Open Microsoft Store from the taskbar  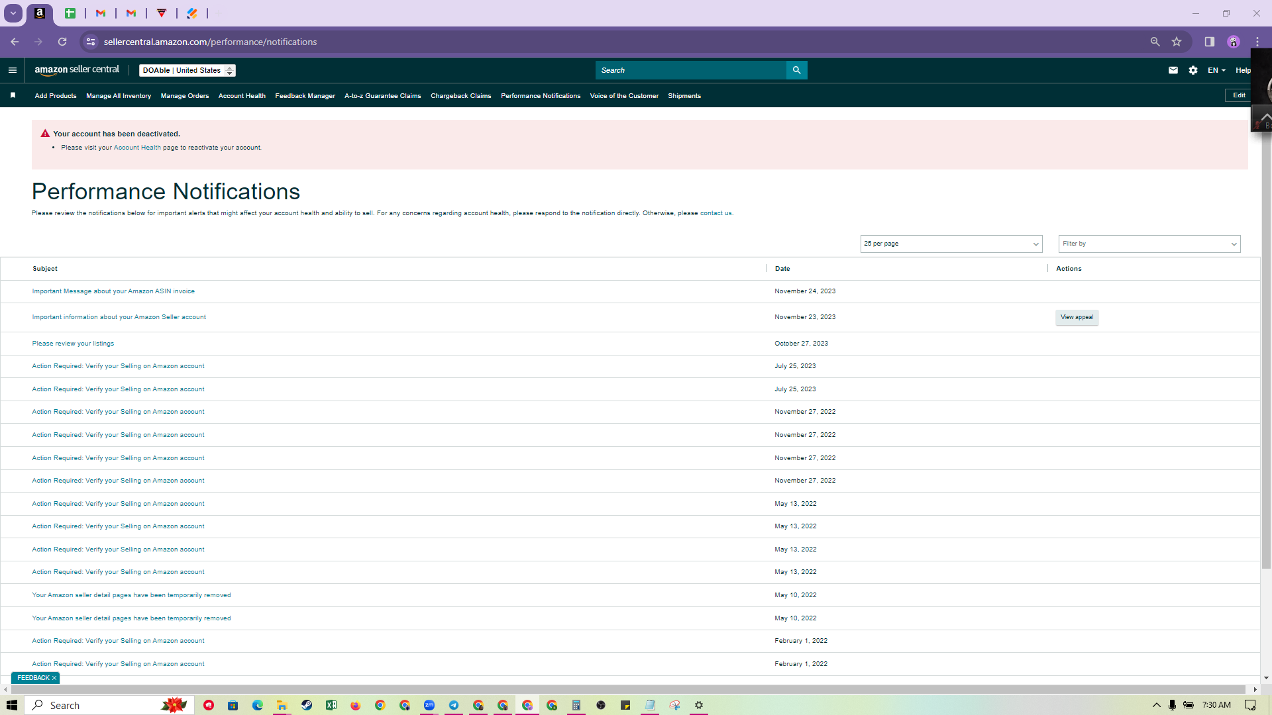[x=233, y=705]
